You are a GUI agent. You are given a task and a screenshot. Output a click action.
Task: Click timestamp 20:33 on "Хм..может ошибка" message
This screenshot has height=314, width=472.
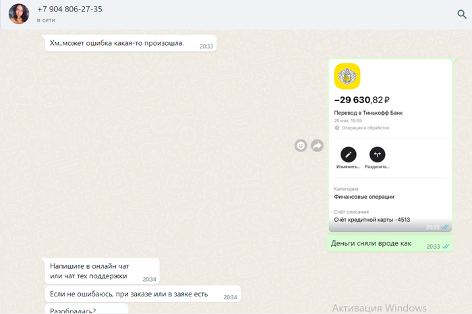(x=206, y=46)
